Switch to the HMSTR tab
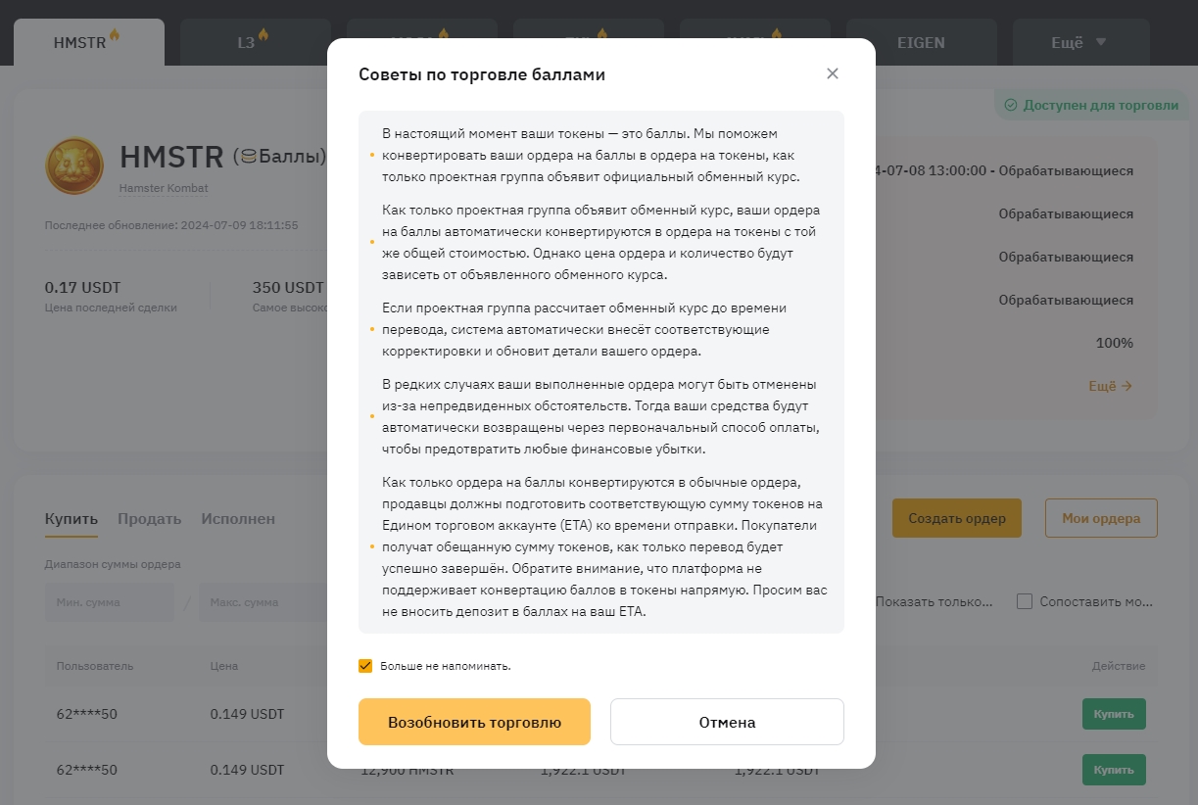Screen dimensions: 1198x805 [80, 43]
